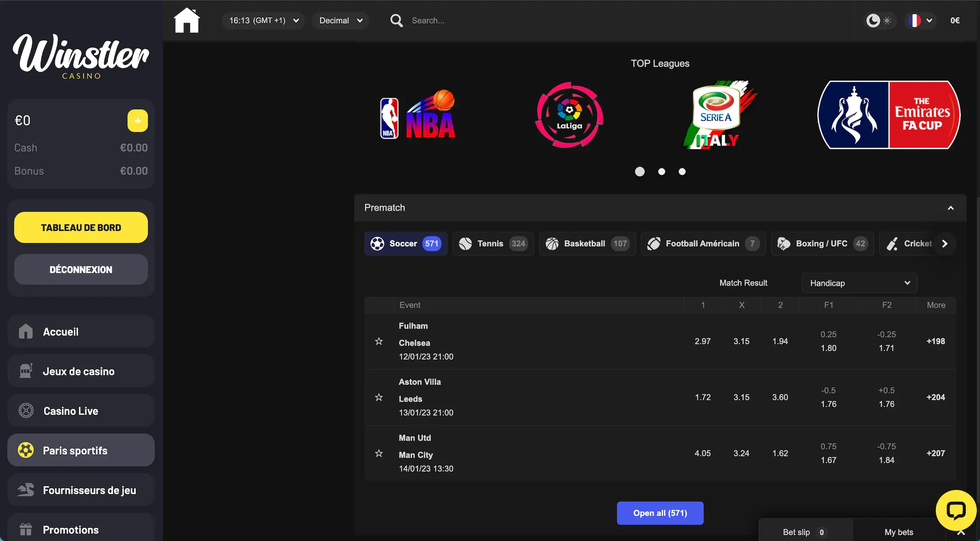Click the slot machine icon for Jeux de casino
Viewport: 980px width, 541px height.
click(26, 371)
